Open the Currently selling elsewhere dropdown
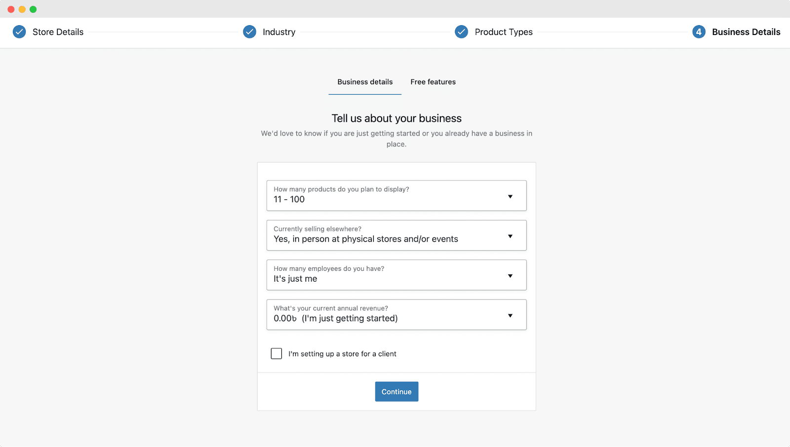This screenshot has width=790, height=447. click(x=396, y=235)
